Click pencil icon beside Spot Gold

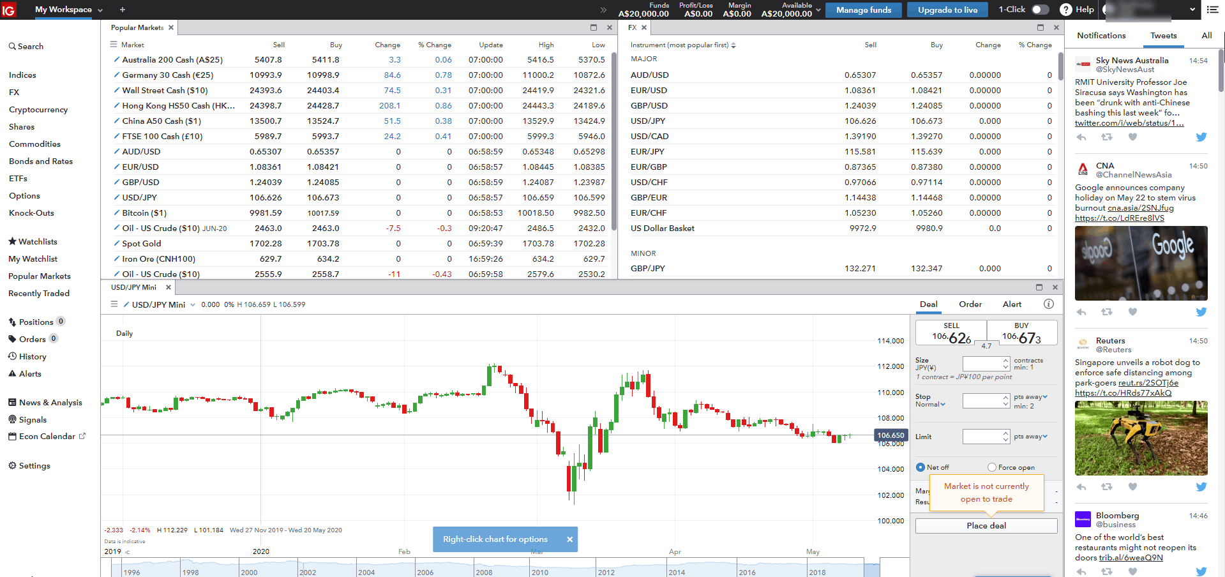point(117,243)
